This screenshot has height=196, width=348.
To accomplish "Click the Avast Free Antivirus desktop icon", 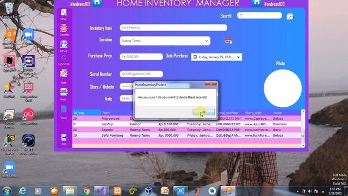I will tap(9, 38).
